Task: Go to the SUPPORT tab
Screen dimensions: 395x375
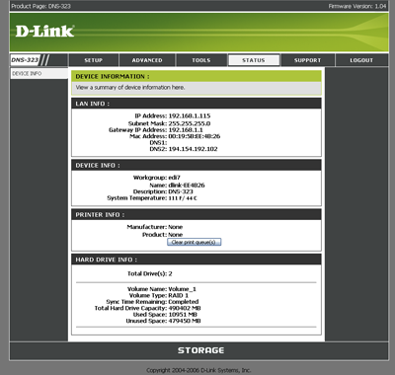Action: pyautogui.click(x=307, y=60)
